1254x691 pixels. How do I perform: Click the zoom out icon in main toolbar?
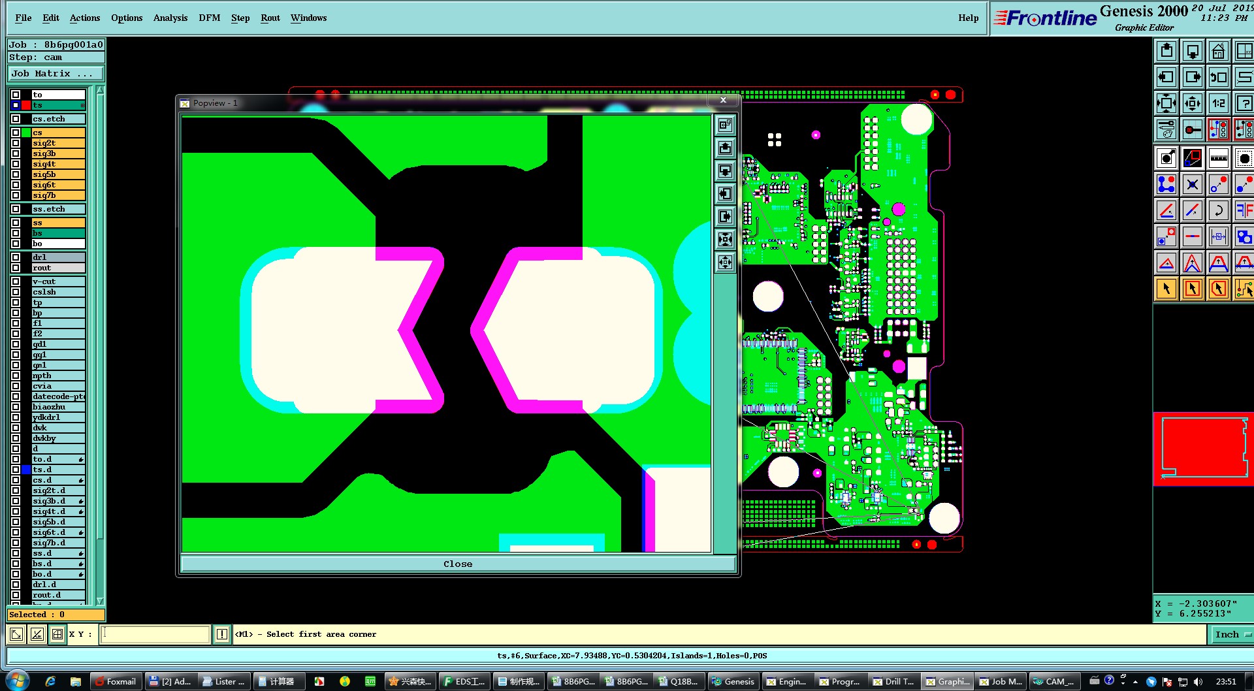1193,103
